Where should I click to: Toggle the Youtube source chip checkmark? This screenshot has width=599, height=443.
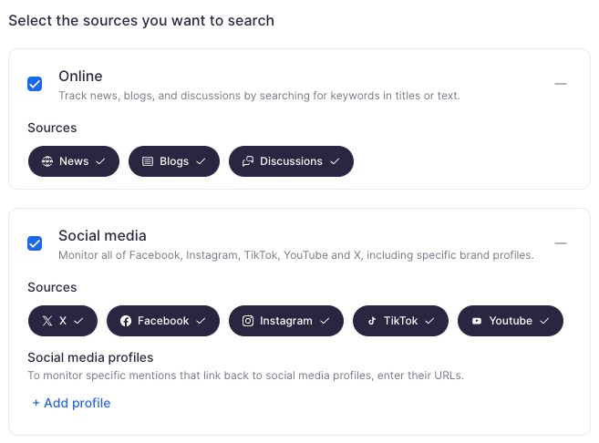544,321
